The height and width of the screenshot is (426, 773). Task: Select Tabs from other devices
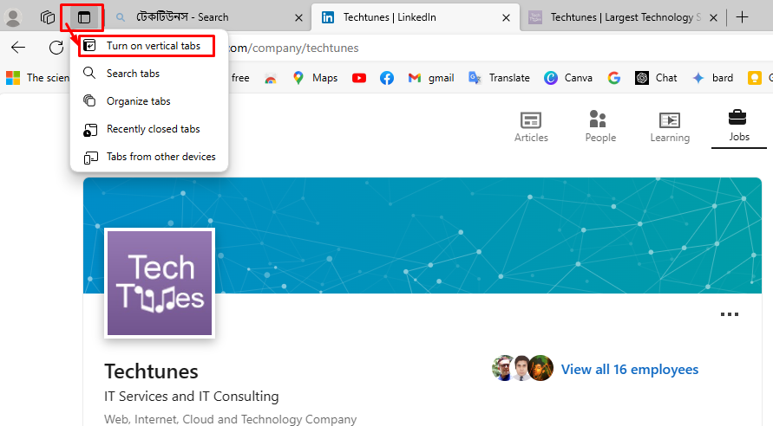click(149, 157)
